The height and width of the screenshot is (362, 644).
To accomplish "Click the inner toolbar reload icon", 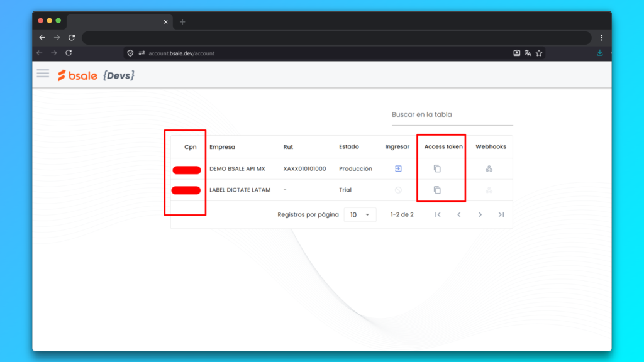I will pos(69,53).
